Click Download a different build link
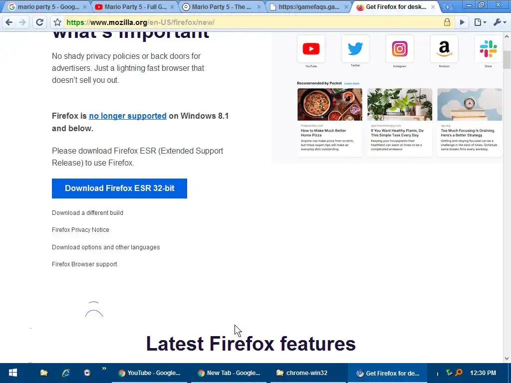The width and height of the screenshot is (511, 383). tap(87, 212)
